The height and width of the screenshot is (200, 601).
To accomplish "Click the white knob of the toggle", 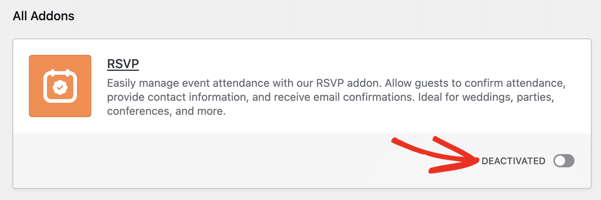I will pyautogui.click(x=560, y=161).
